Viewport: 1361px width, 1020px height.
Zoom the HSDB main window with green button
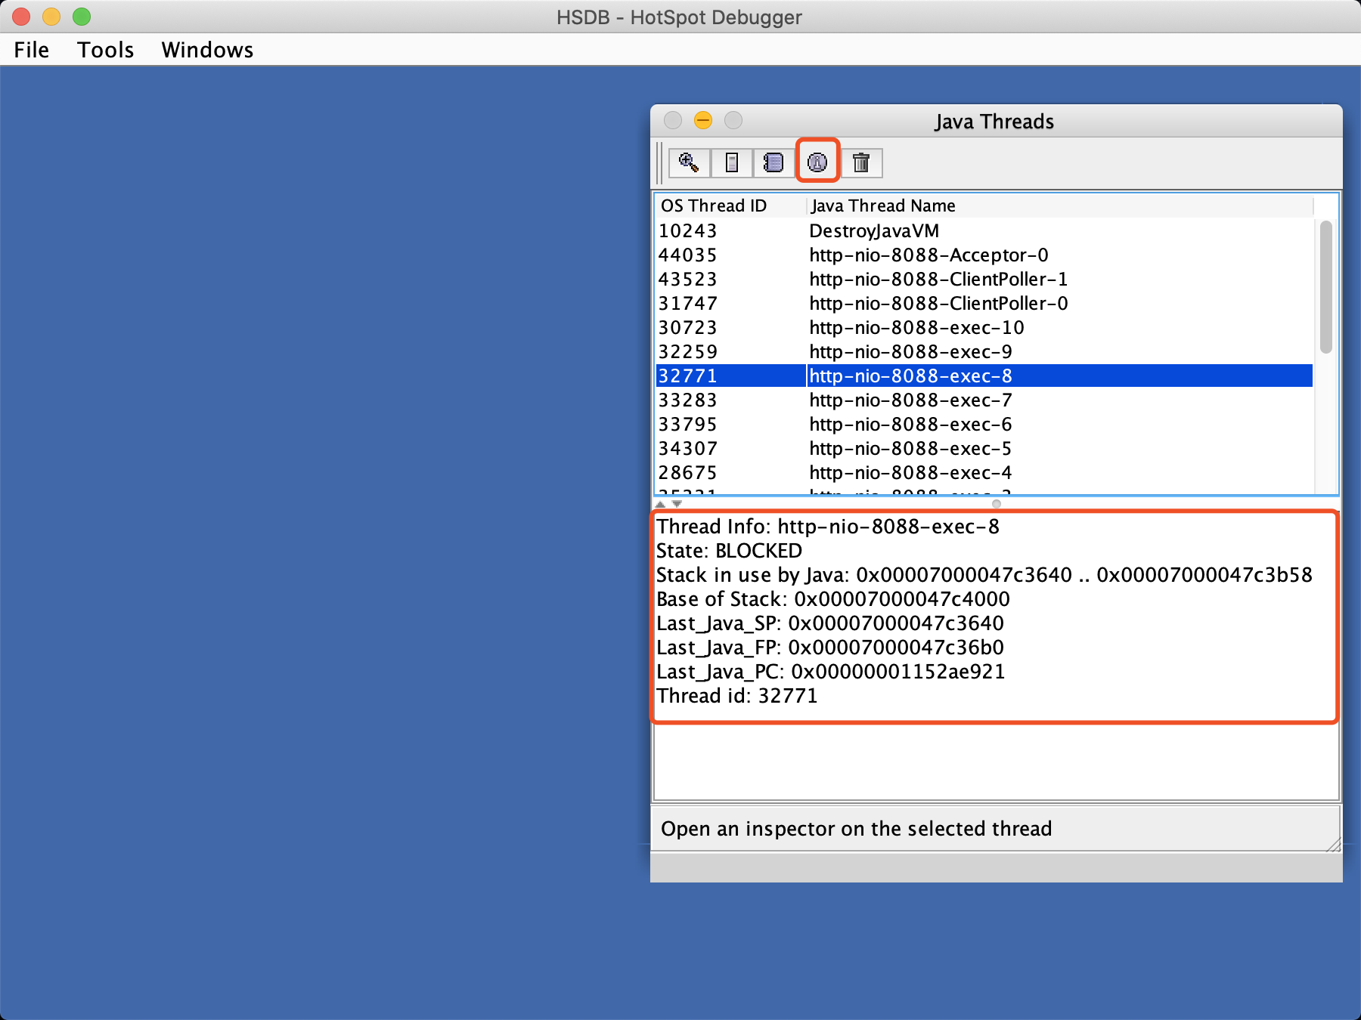(82, 16)
